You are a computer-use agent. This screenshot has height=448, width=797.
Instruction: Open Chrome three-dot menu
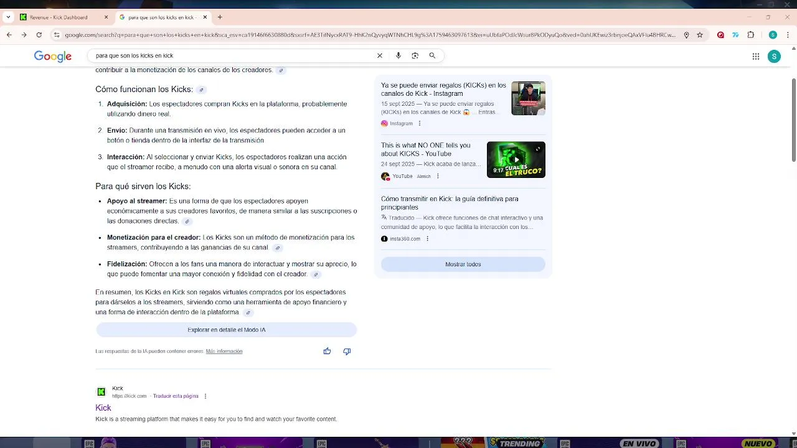(x=788, y=35)
